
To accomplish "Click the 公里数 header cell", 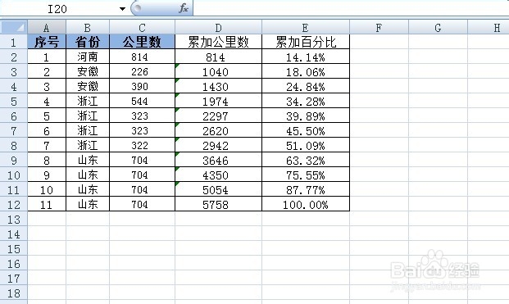I will [142, 42].
